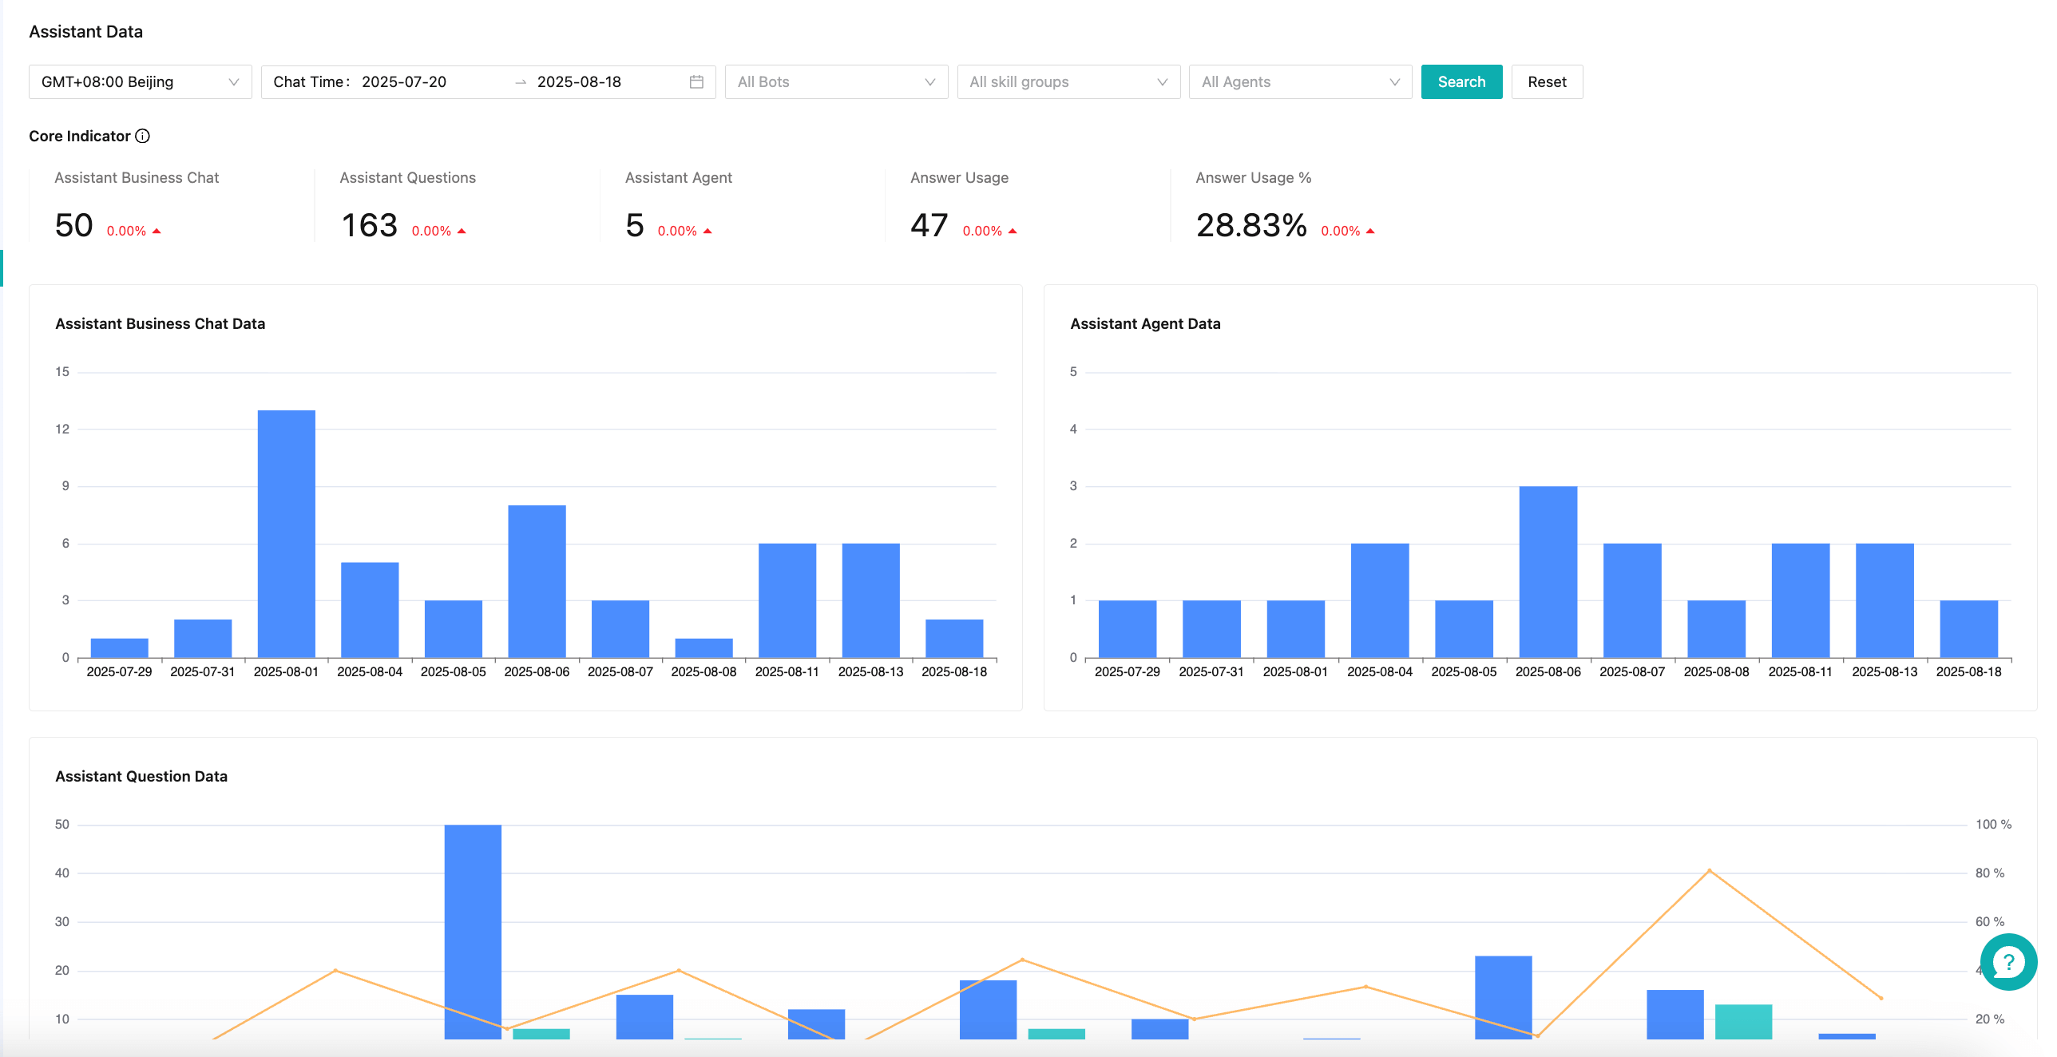This screenshot has height=1057, width=2057.
Task: Click the Assistant Question Data heading
Action: pyautogui.click(x=141, y=777)
